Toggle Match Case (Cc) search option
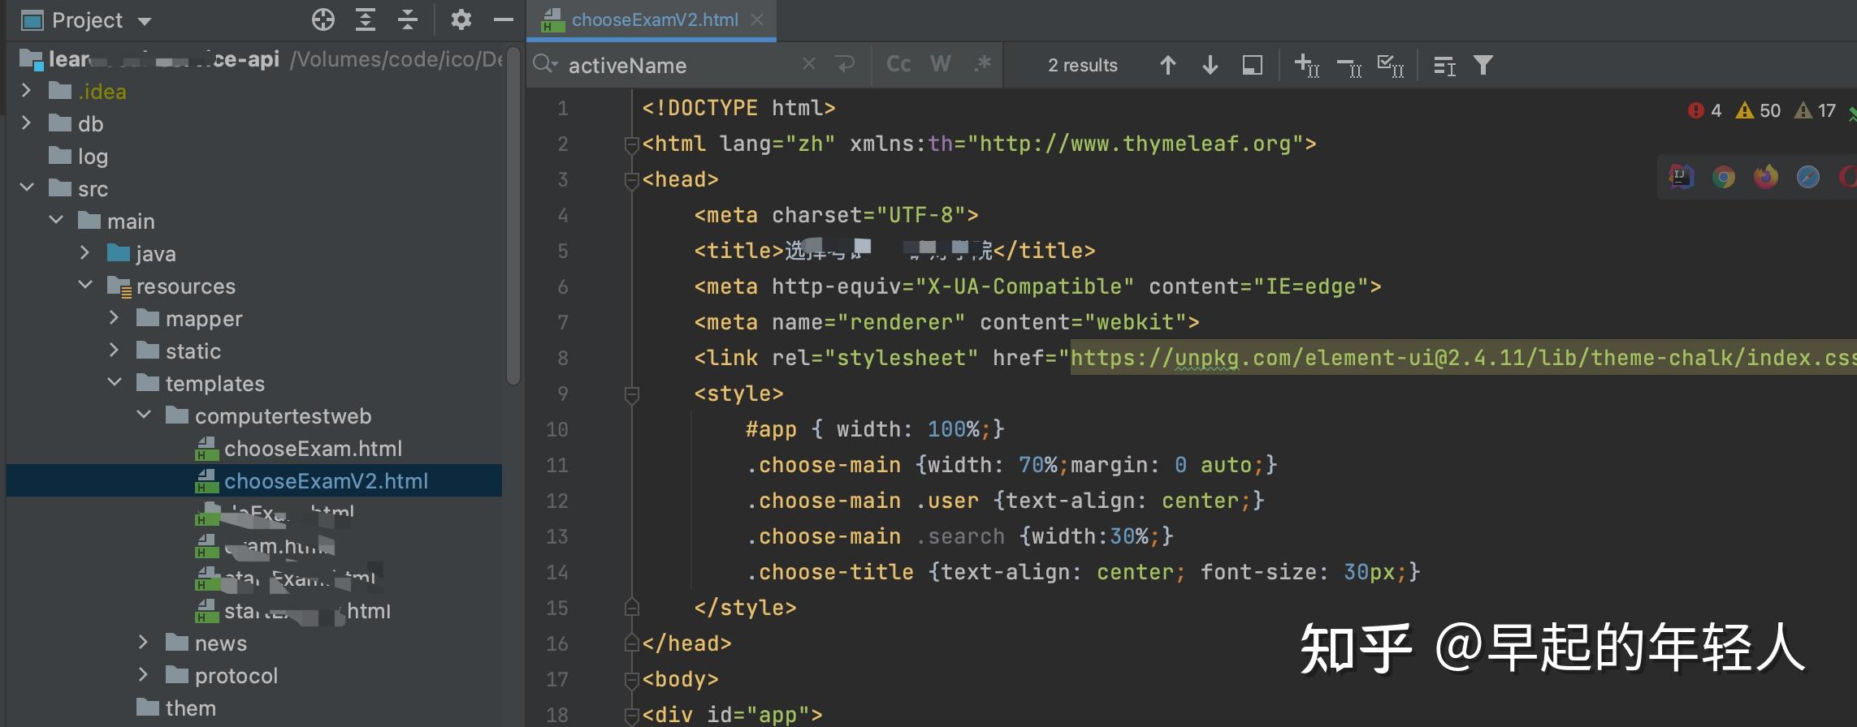 [x=898, y=64]
